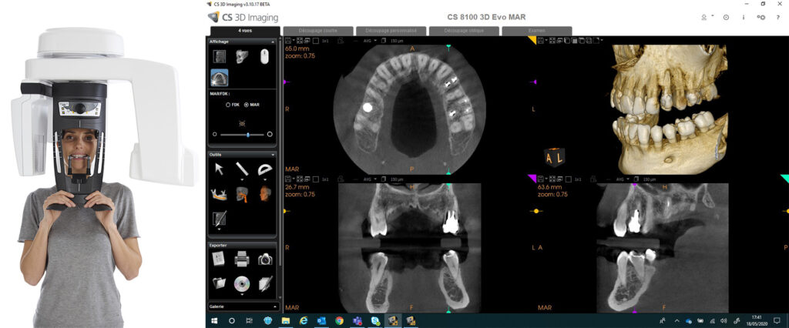Click the MAR strength slider handle
Screen dimensions: 789x328
click(x=248, y=135)
